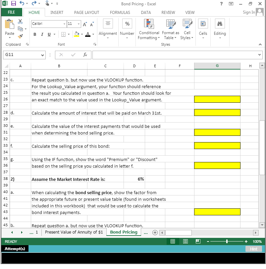The image size is (266, 269).
Task: Open the Help question mark
Action: (221, 4)
